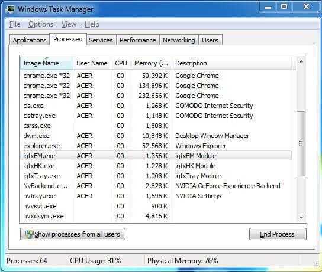Open the View menu
Image resolution: width=322 pixels, height=272 pixels.
pyautogui.click(x=69, y=24)
